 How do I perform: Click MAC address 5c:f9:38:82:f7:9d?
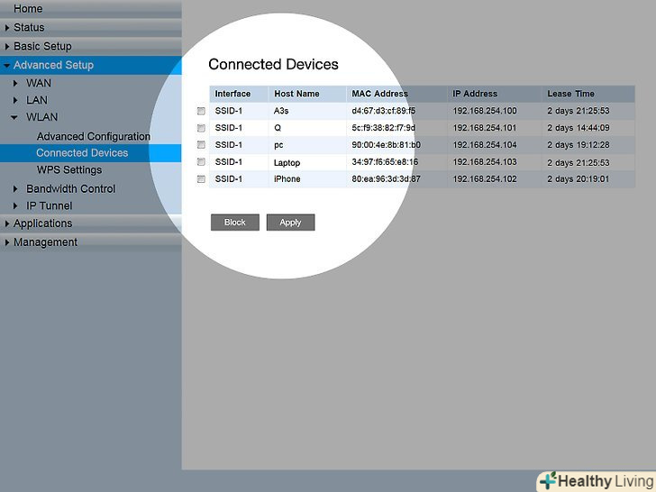click(384, 128)
